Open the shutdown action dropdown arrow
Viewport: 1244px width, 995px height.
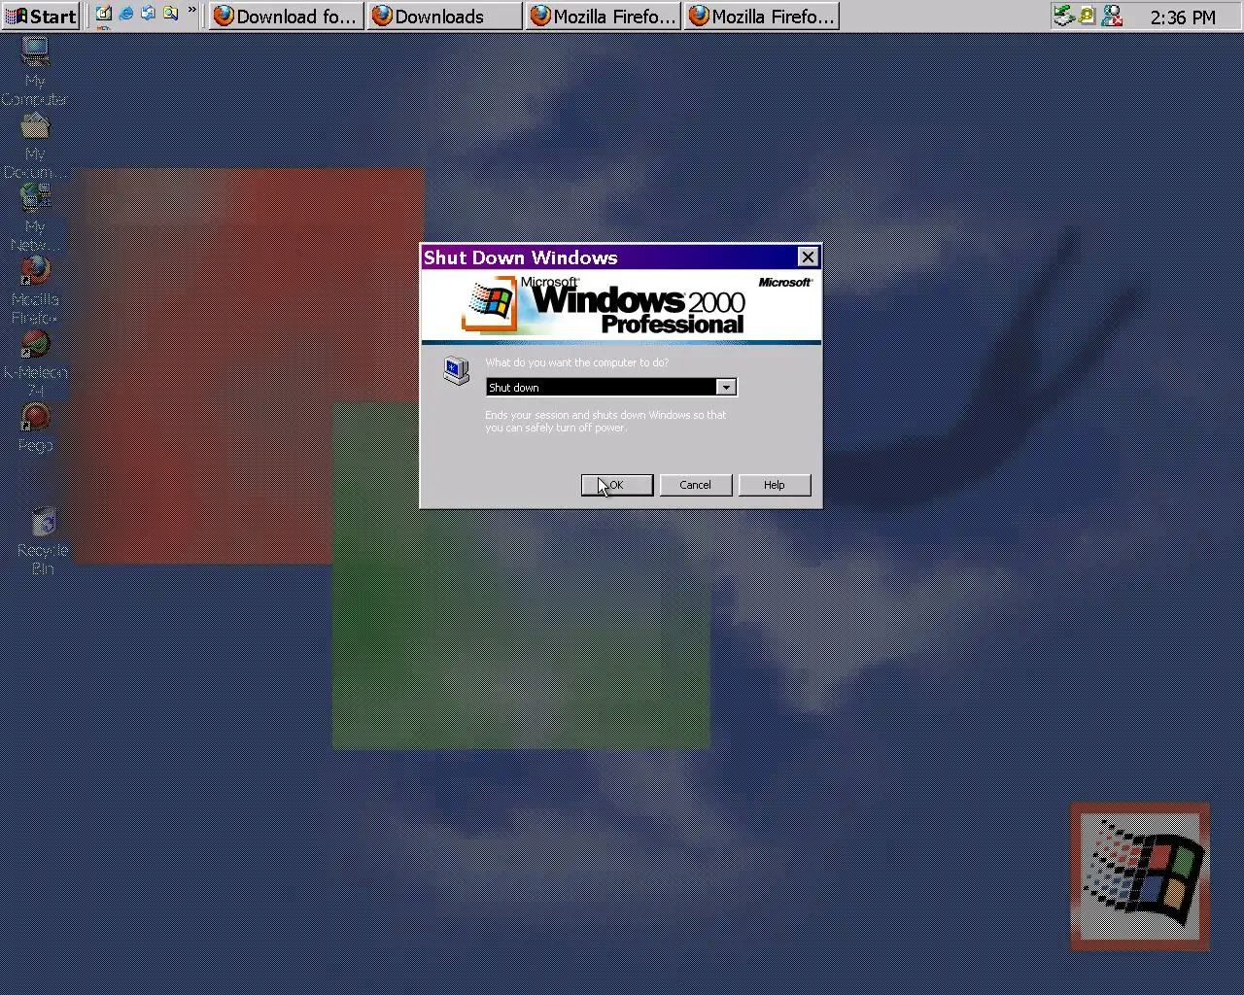coord(726,388)
